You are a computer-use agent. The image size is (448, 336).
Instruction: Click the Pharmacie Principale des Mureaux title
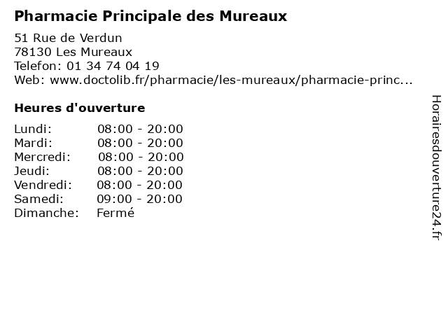coord(150,16)
